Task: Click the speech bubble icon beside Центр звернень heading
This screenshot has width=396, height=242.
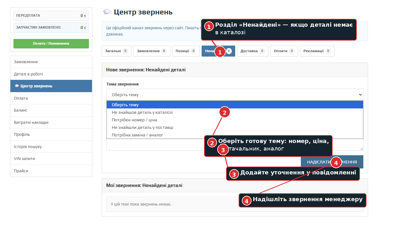Action: pos(107,12)
